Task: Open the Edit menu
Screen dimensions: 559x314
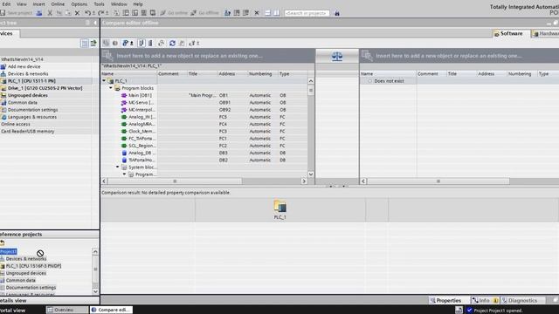Action: click(x=6, y=3)
